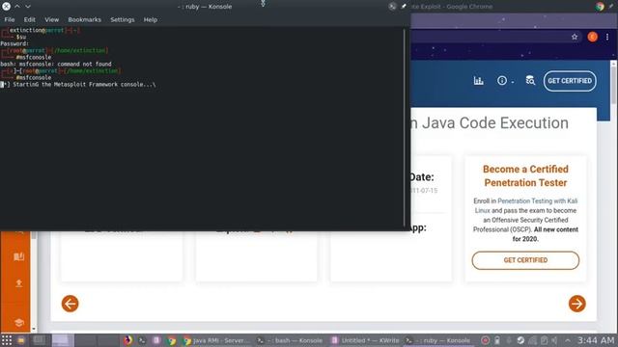The height and width of the screenshot is (347, 618).
Task: Click the 3:44 AM clock
Action: click(596, 340)
